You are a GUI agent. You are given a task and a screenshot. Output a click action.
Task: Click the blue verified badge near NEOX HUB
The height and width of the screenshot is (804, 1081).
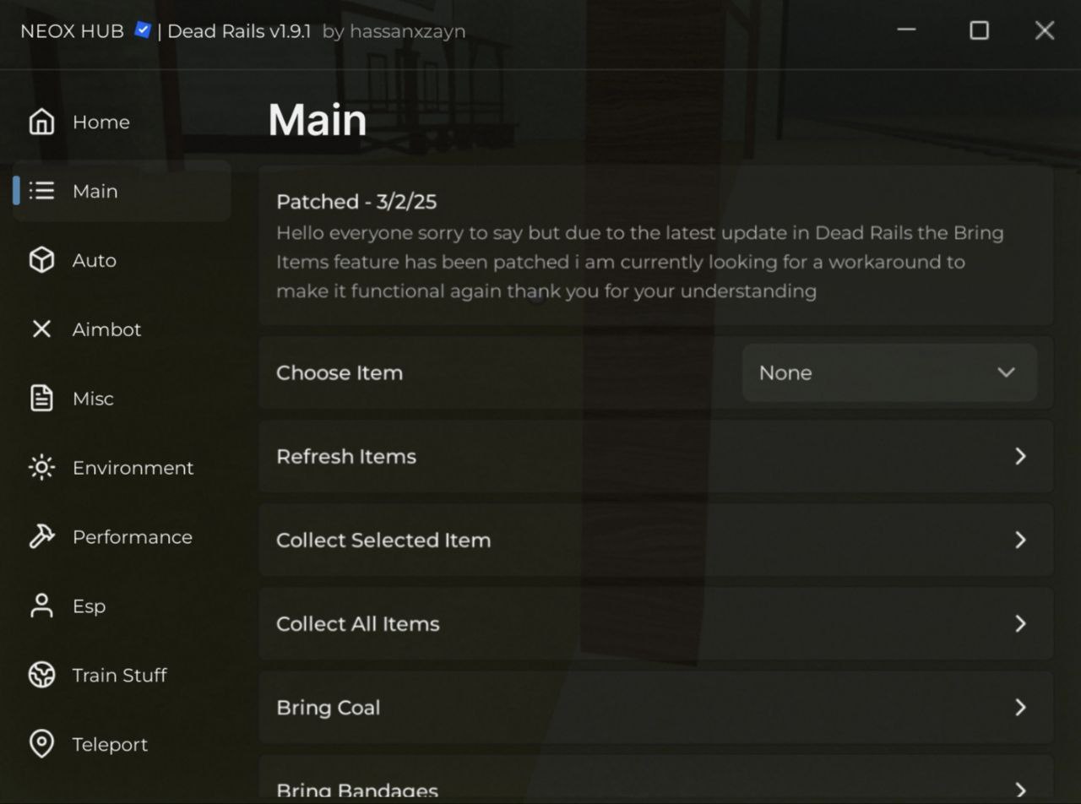click(x=143, y=30)
